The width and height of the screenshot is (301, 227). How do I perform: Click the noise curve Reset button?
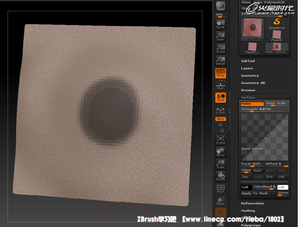pos(258,171)
